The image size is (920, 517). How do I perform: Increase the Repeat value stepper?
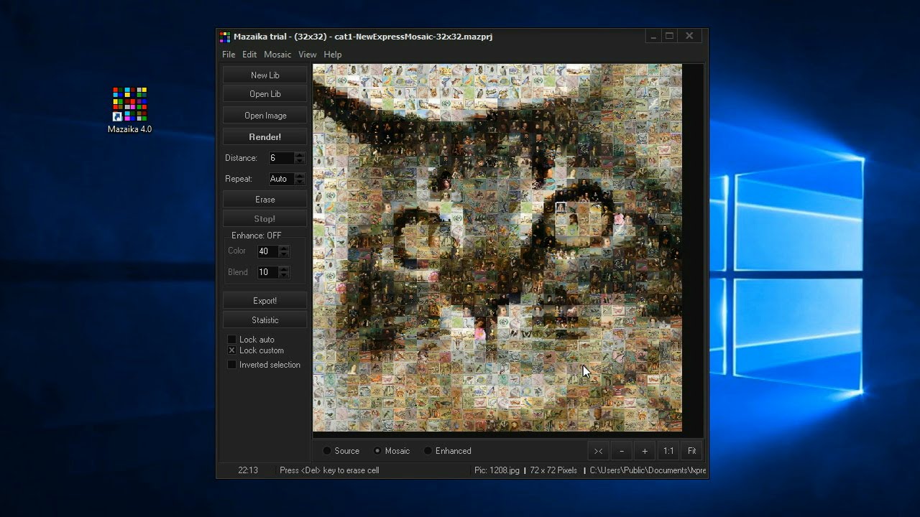click(x=300, y=176)
